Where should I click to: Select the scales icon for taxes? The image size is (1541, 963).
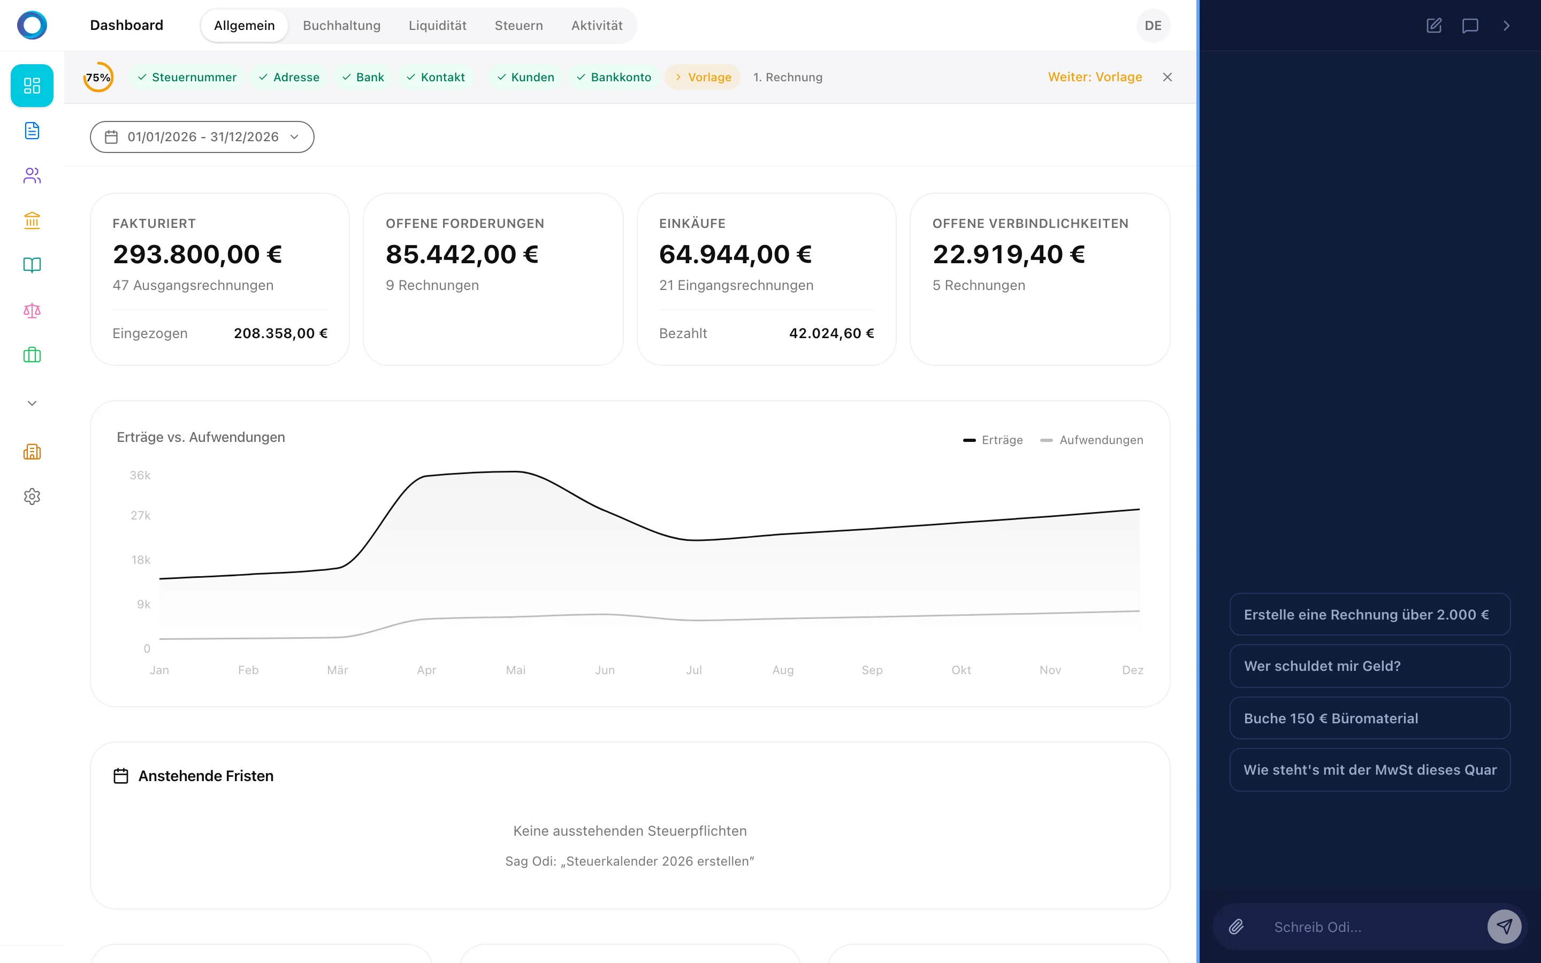[x=32, y=311]
